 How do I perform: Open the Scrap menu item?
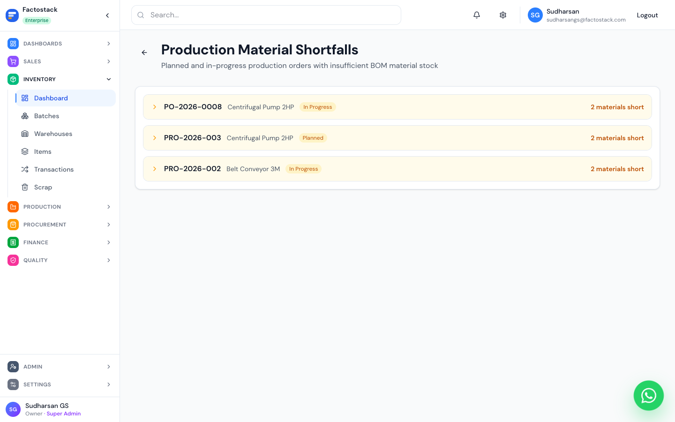tap(66, 187)
